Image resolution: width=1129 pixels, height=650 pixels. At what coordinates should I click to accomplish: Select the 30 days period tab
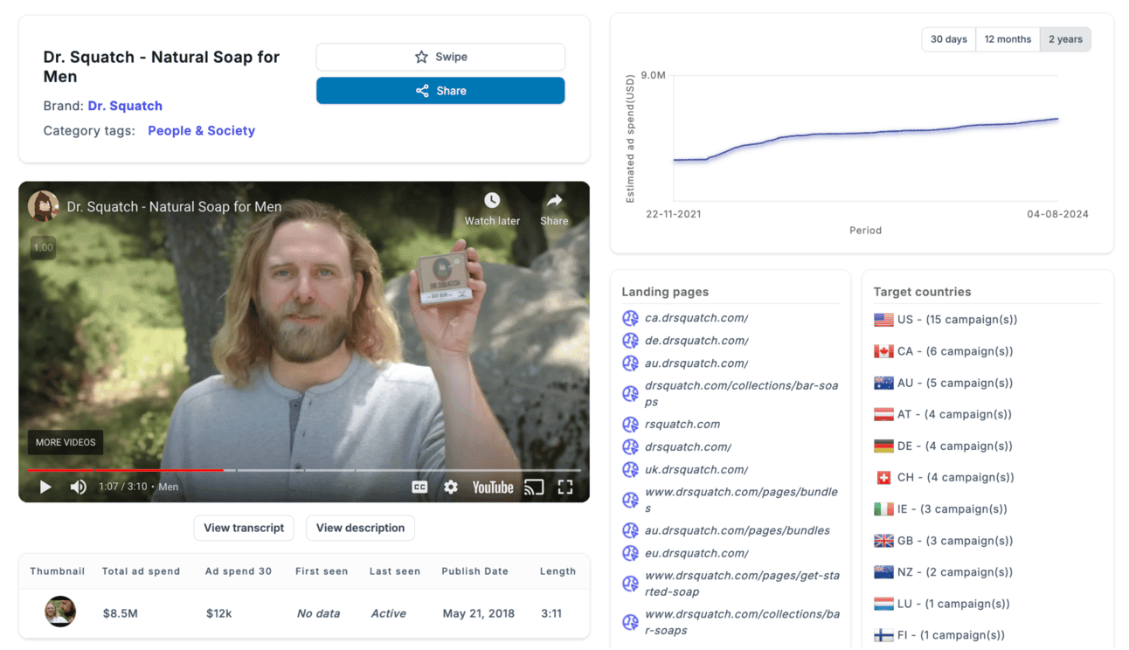point(948,39)
